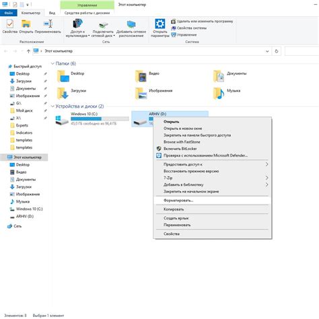
Task: Open the Загрузки folder icon in Папки
Action: [x=63, y=93]
